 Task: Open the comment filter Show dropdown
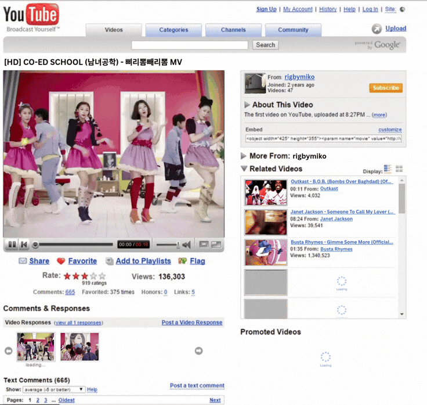coord(54,389)
